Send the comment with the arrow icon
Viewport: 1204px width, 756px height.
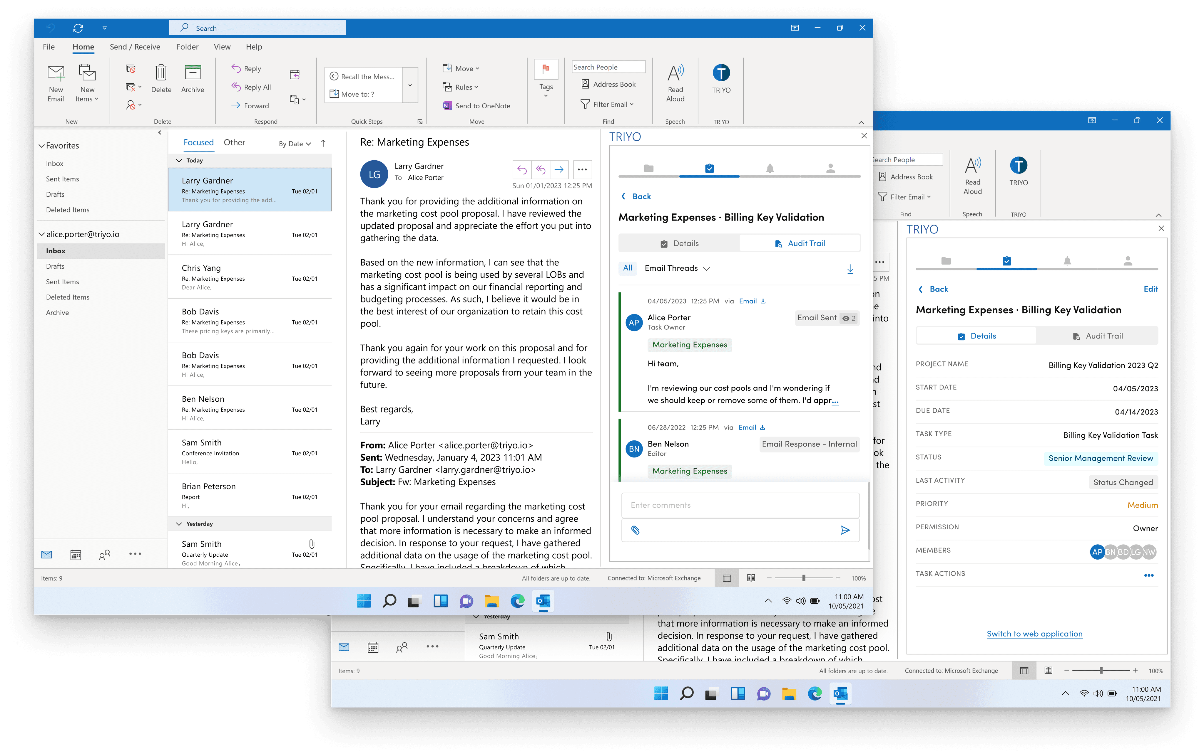tap(845, 530)
